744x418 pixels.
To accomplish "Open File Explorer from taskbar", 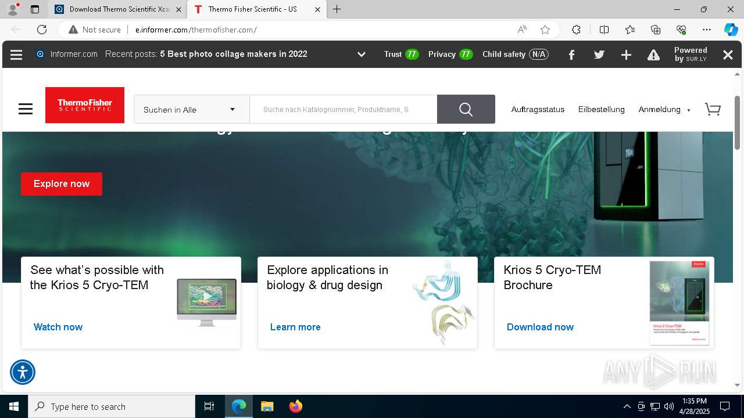I will [x=267, y=406].
